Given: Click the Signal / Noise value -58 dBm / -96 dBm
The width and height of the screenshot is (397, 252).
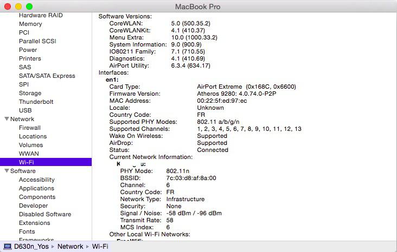Looking at the screenshot, I should pyautogui.click(x=194, y=213).
